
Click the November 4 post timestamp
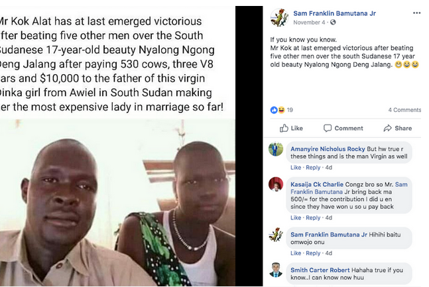pyautogui.click(x=309, y=23)
